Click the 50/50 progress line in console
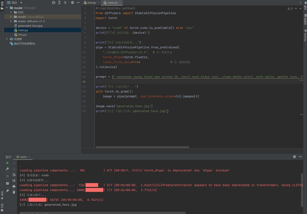Viewport: 307px width, 214px height. point(61,200)
